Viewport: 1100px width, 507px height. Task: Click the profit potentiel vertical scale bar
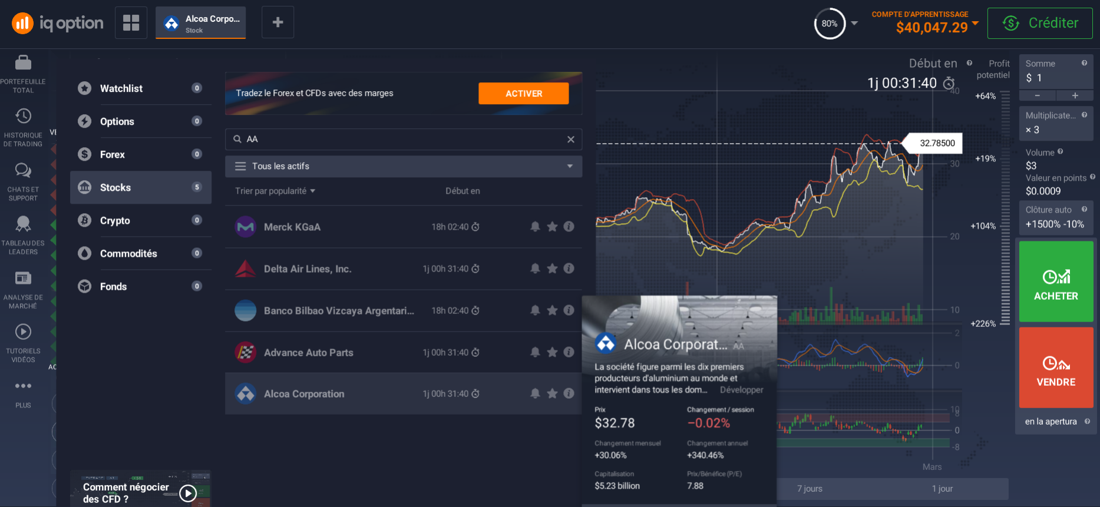pyautogui.click(x=1005, y=208)
